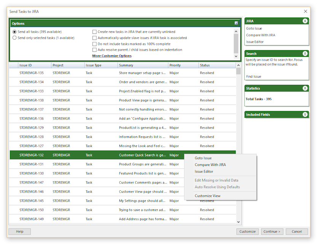
Task: Select row STOREMGR-133
Action: [x=123, y=91]
